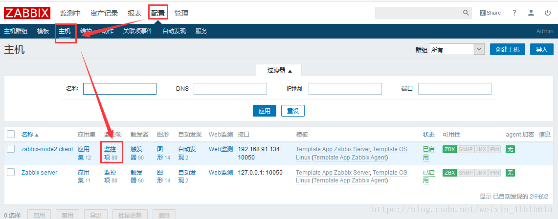Sort hosts by the 名称 column

pyautogui.click(x=30, y=135)
